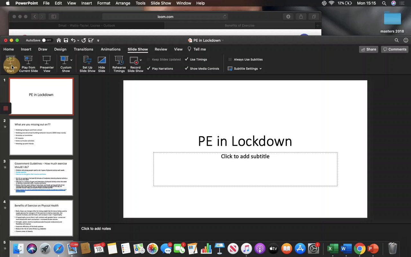The image size is (411, 257).
Task: Open the Undo history dropdown arrow
Action: click(x=78, y=40)
